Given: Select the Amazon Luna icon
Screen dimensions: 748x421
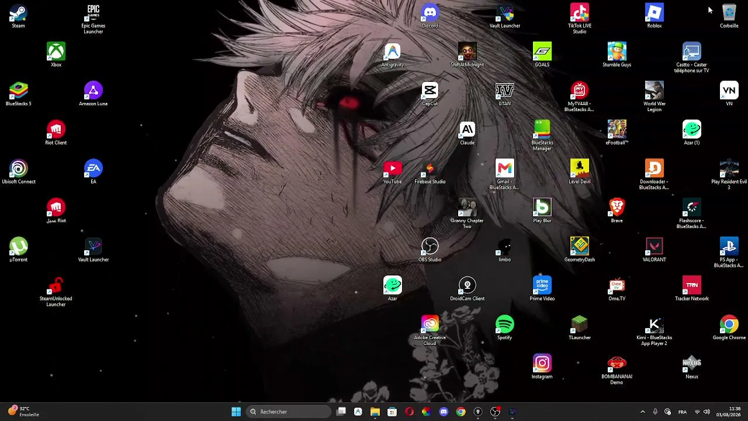Looking at the screenshot, I should 93,94.
